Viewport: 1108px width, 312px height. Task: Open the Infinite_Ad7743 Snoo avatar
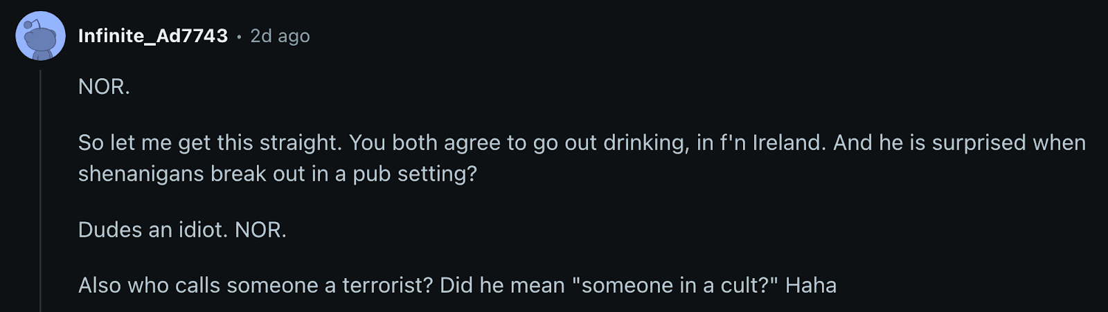(x=40, y=36)
